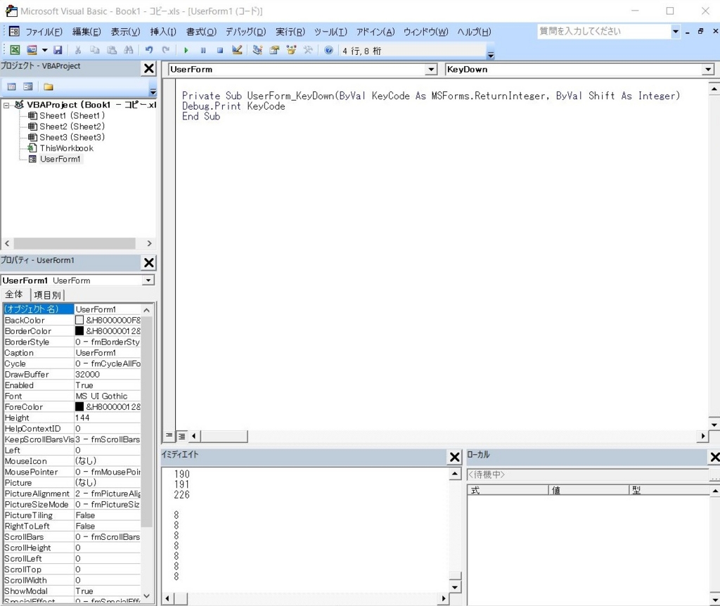The width and height of the screenshot is (720, 606).
Task: Open the object dropdown showing UserForm
Action: (x=432, y=69)
